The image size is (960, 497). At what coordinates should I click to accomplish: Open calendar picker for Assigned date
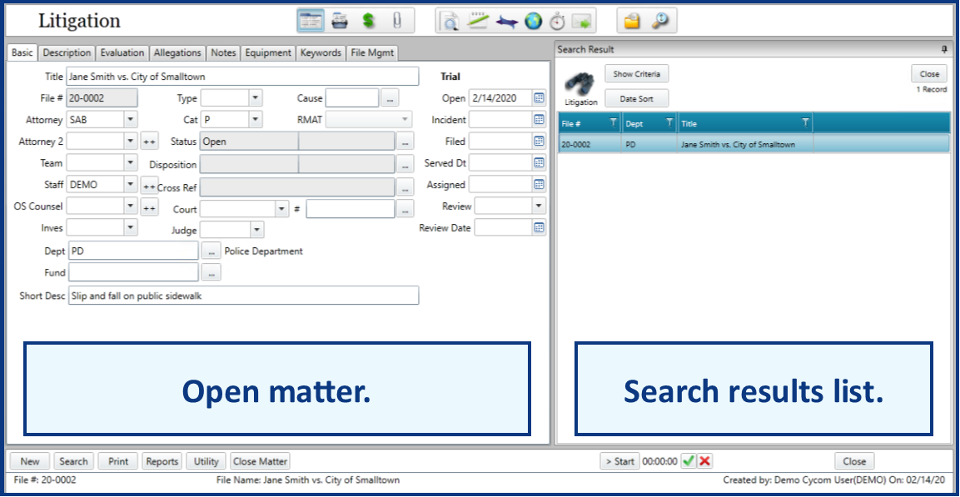point(539,184)
